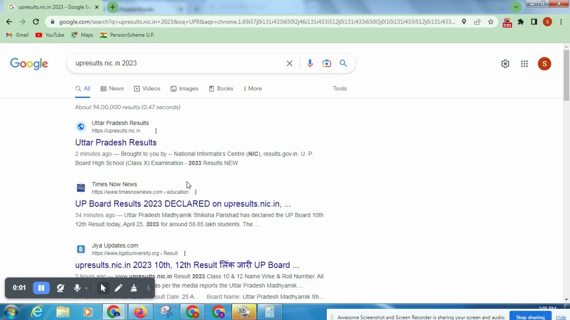570x320 pixels.
Task: Share this page using the address bar share icon
Action: coord(477,21)
